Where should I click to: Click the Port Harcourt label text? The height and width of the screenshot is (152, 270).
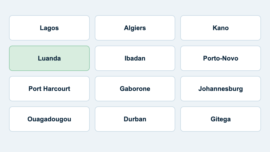[49, 89]
